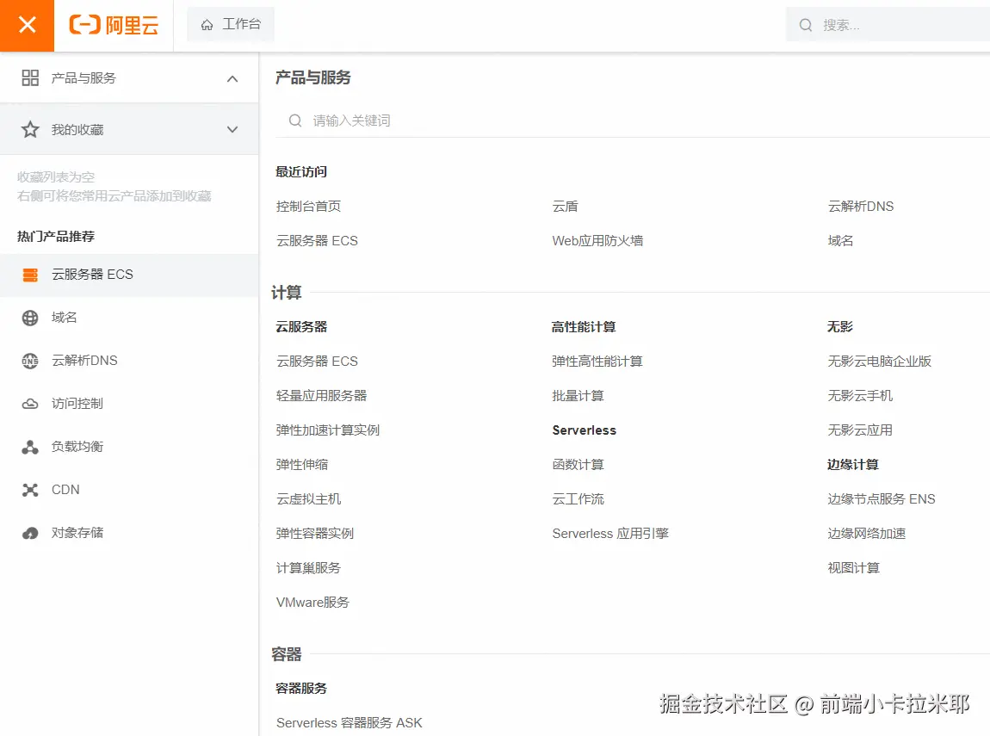Open 批量计算 link
Screen dimensions: 990x736
point(578,396)
